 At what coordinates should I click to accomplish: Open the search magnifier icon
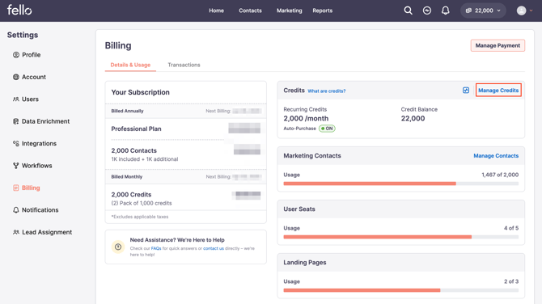[x=408, y=11]
